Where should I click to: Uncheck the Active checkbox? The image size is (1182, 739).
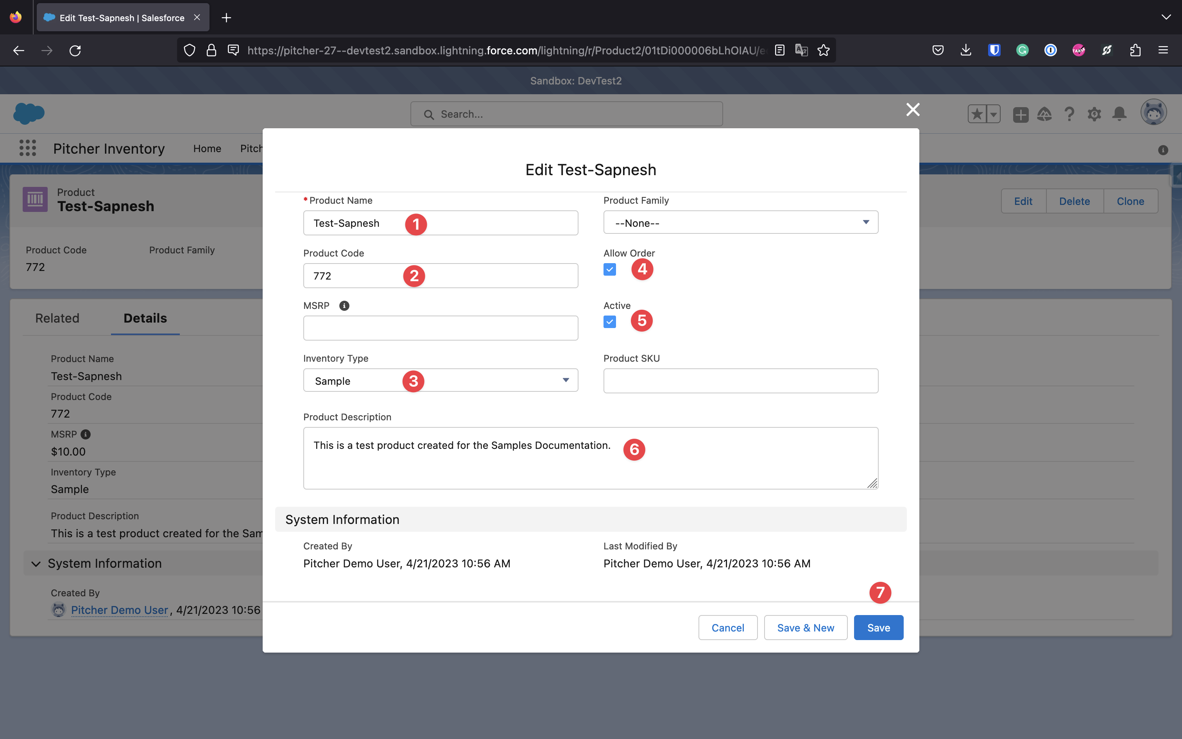pos(609,322)
